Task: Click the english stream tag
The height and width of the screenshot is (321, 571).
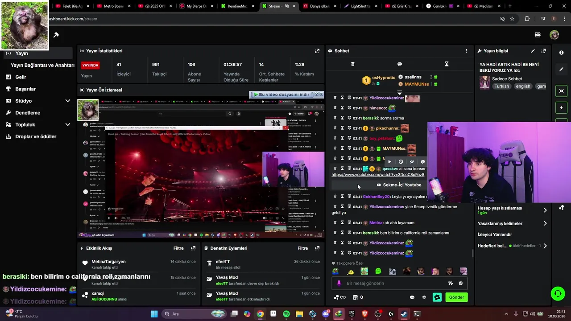Action: click(x=523, y=86)
